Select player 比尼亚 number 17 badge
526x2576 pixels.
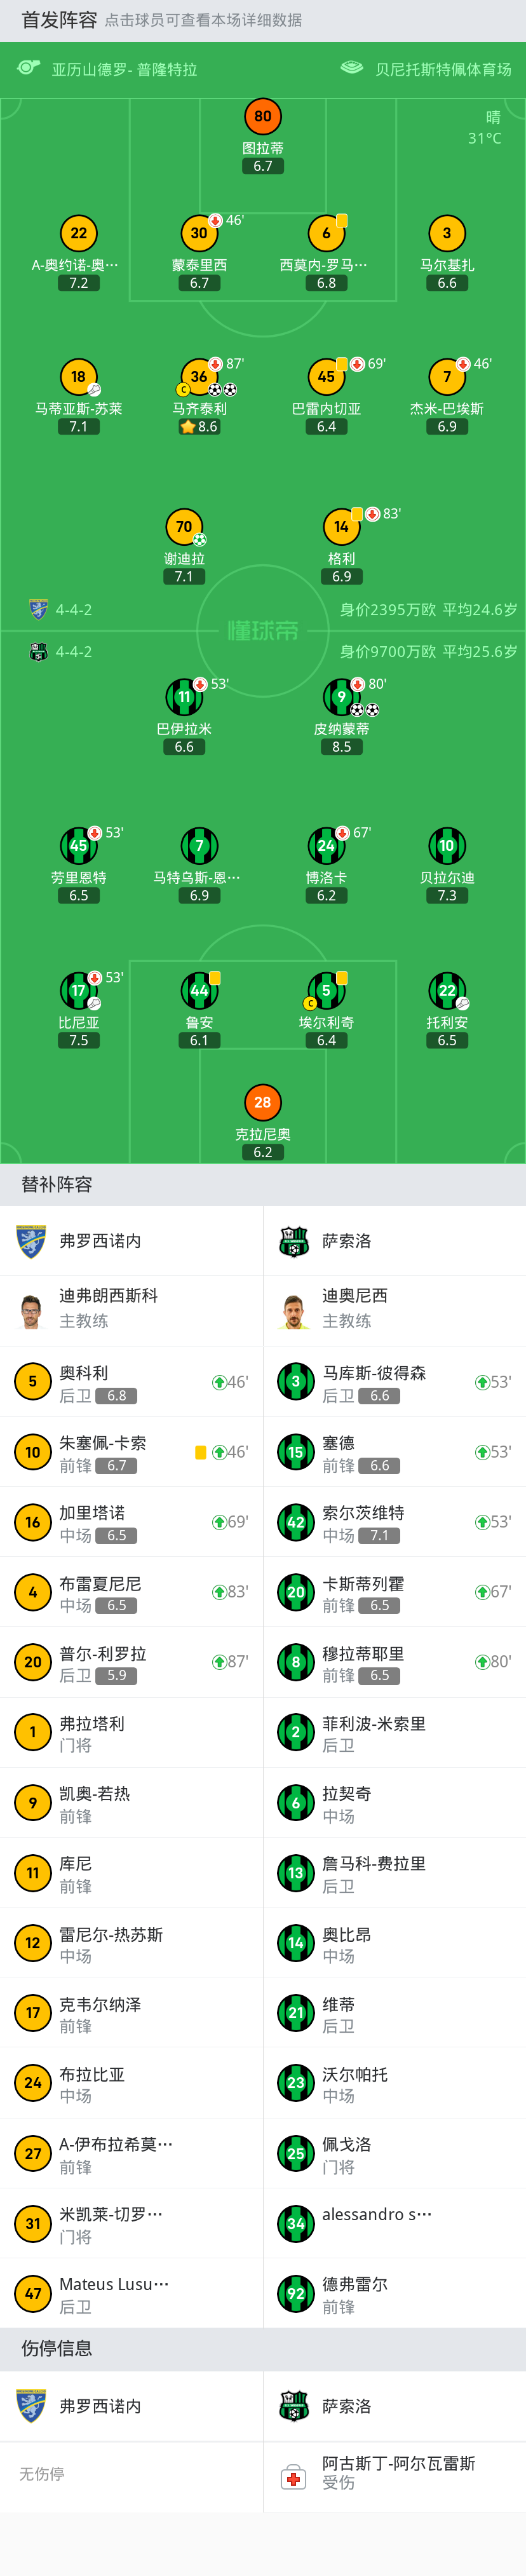pos(79,991)
